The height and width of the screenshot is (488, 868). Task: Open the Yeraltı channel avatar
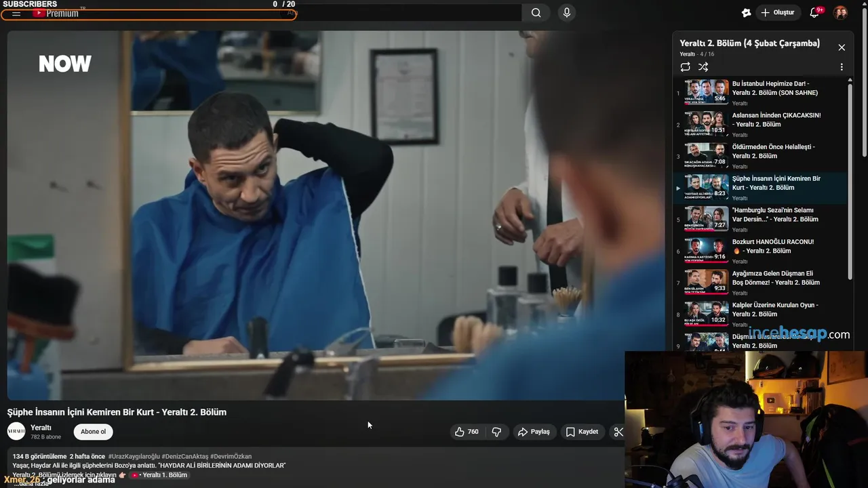[16, 431]
